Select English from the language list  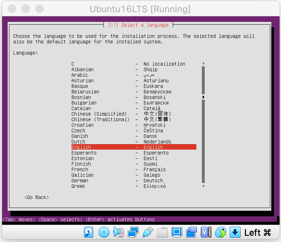coord(134,147)
